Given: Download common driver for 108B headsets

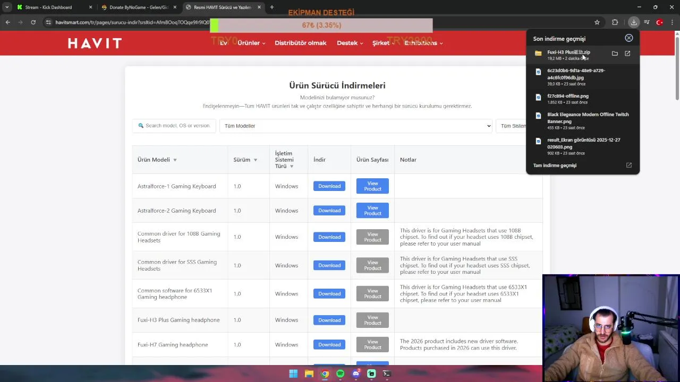Looking at the screenshot, I should [329, 237].
